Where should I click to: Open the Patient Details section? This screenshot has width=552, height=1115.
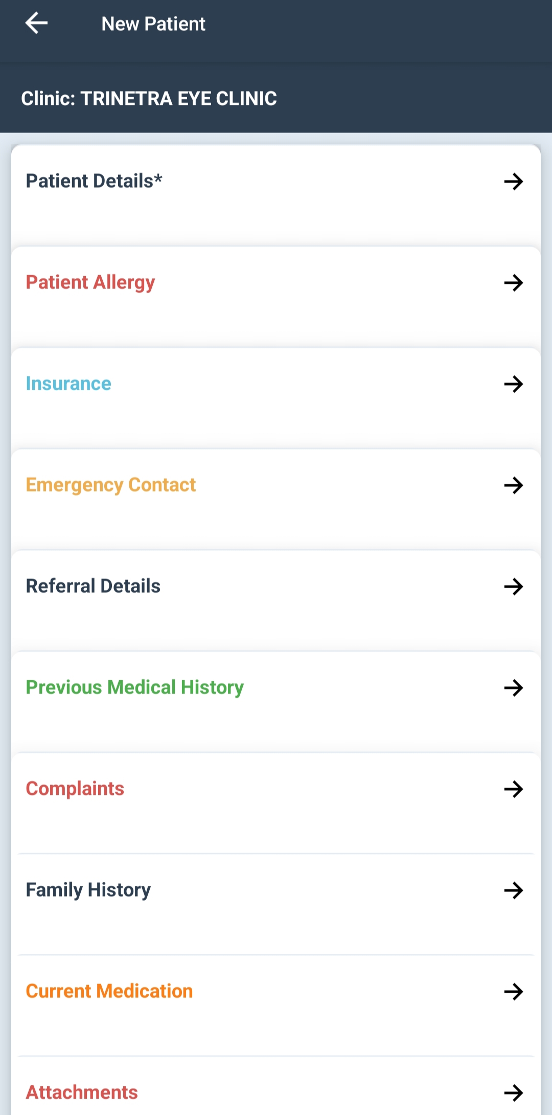(x=95, y=181)
